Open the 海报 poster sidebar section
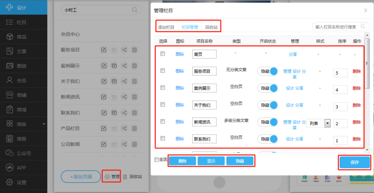Image resolution: width=374 pixels, height=193 pixels. coord(23,139)
